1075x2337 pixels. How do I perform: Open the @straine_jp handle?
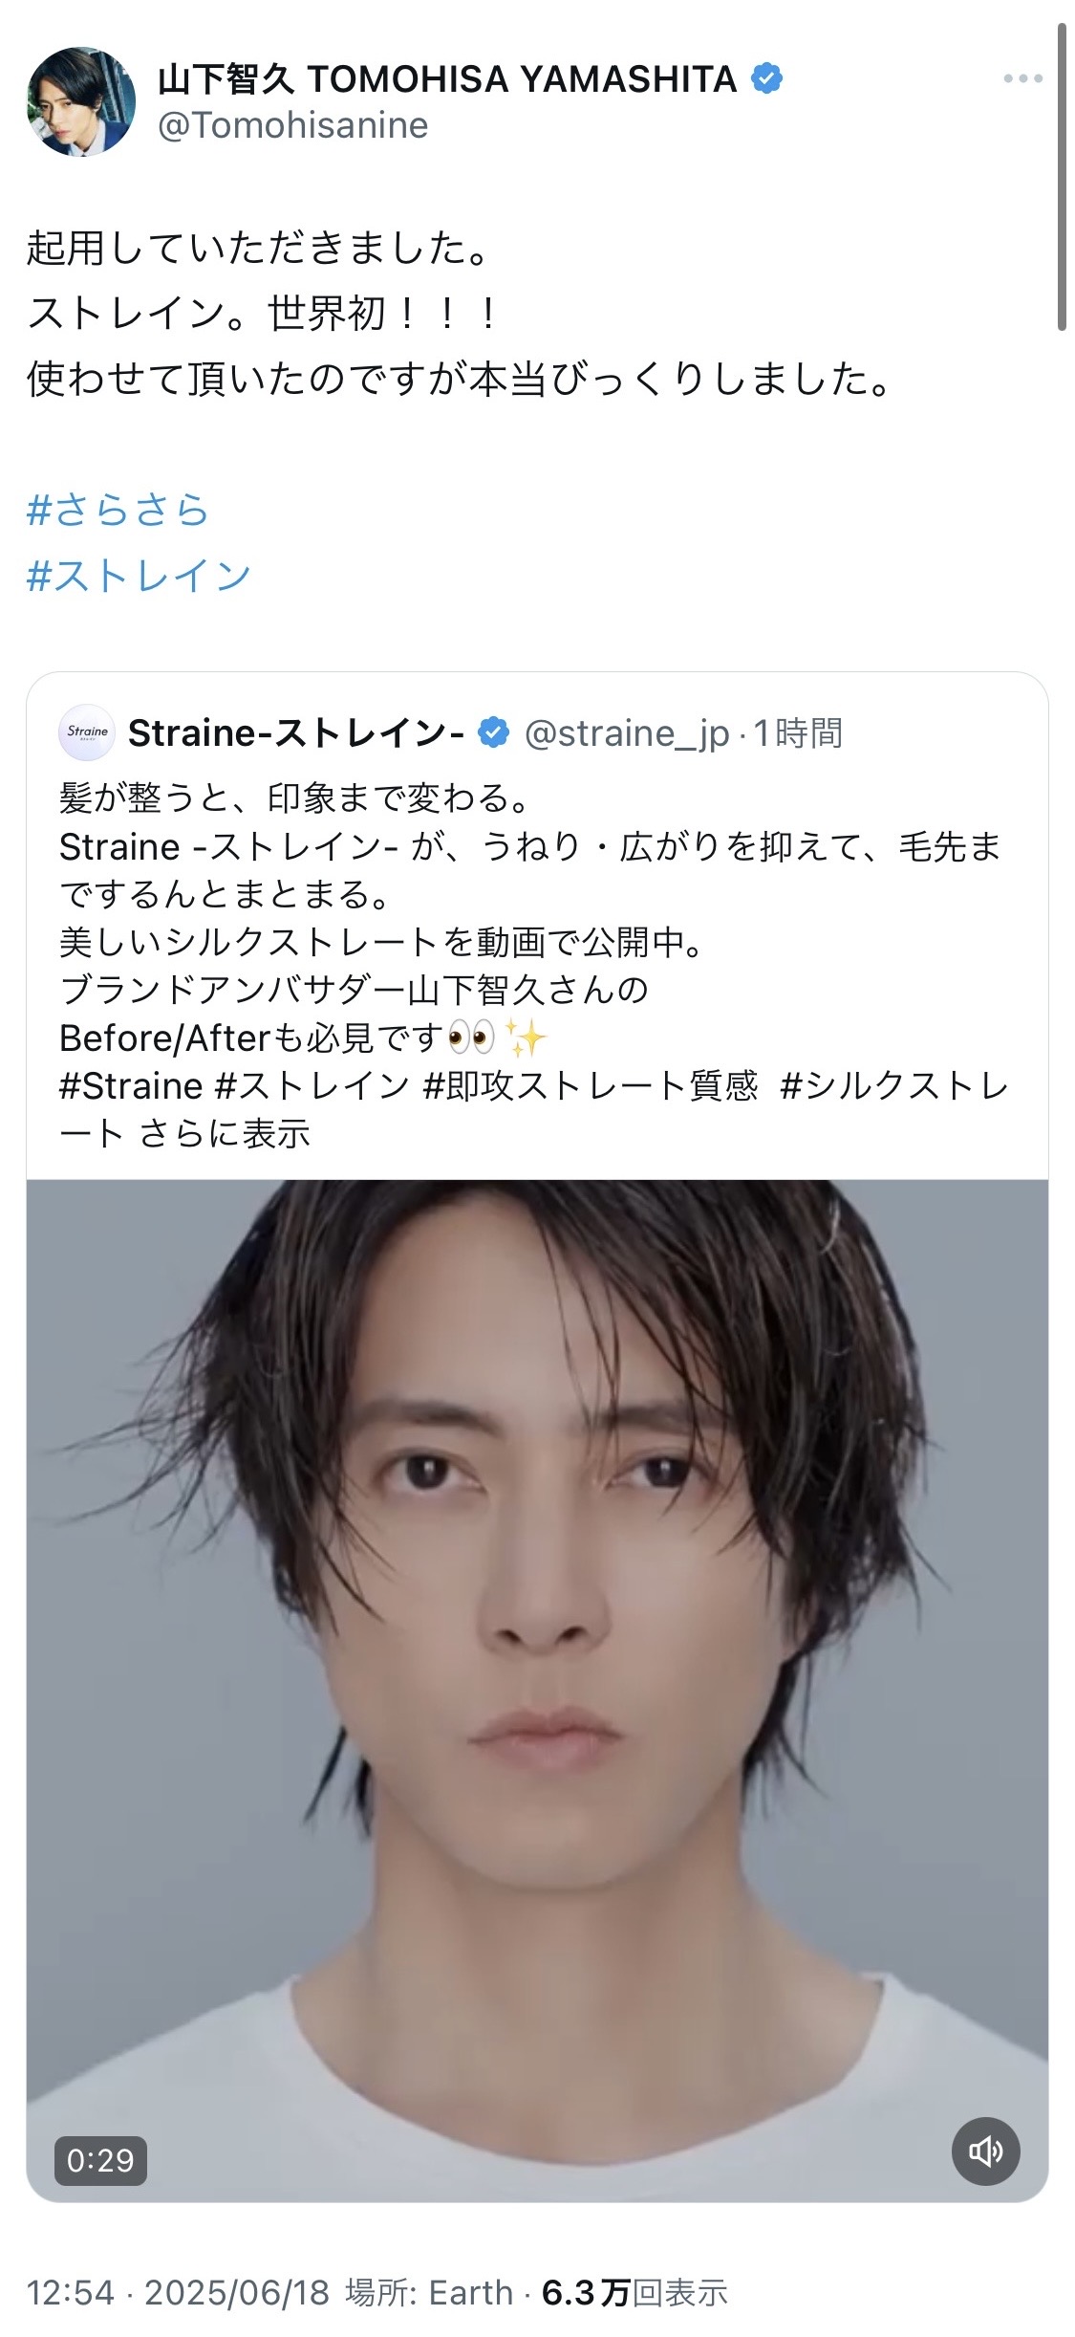(627, 733)
